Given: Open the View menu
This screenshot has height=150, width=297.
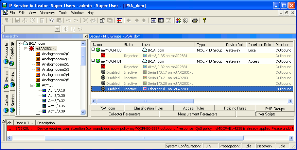Looking at the screenshot, I should click(x=32, y=13).
